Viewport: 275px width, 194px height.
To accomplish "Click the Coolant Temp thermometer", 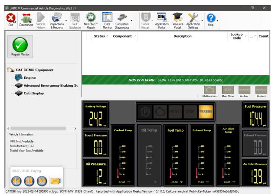I will 123,155.
